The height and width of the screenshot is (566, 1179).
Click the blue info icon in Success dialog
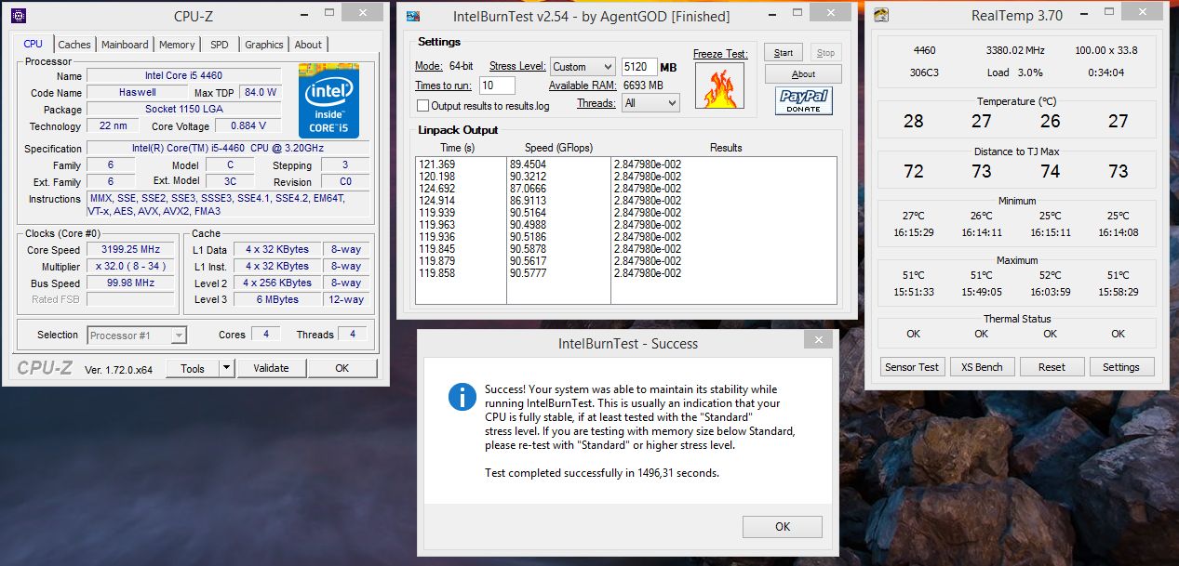462,397
